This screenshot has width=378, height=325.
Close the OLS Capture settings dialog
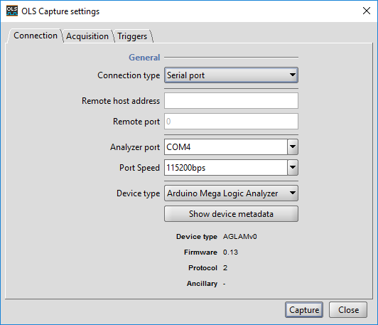click(367, 11)
